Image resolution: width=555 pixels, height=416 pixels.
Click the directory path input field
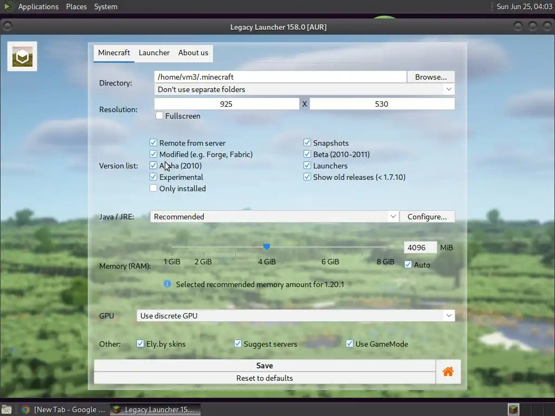tap(280, 77)
